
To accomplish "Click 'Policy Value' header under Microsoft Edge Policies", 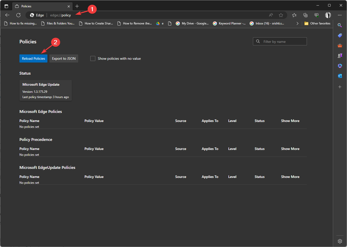I will pos(94,121).
